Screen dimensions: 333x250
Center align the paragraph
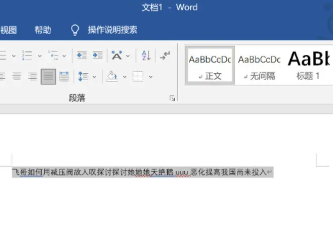click(17, 76)
